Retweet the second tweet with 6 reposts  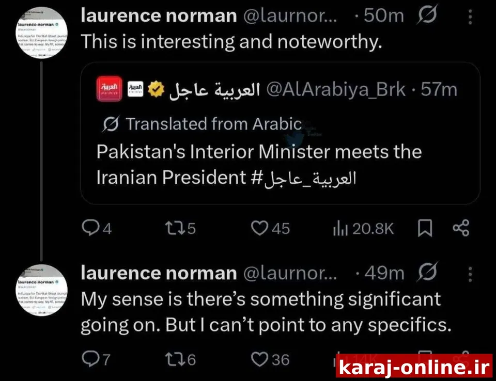click(x=175, y=359)
